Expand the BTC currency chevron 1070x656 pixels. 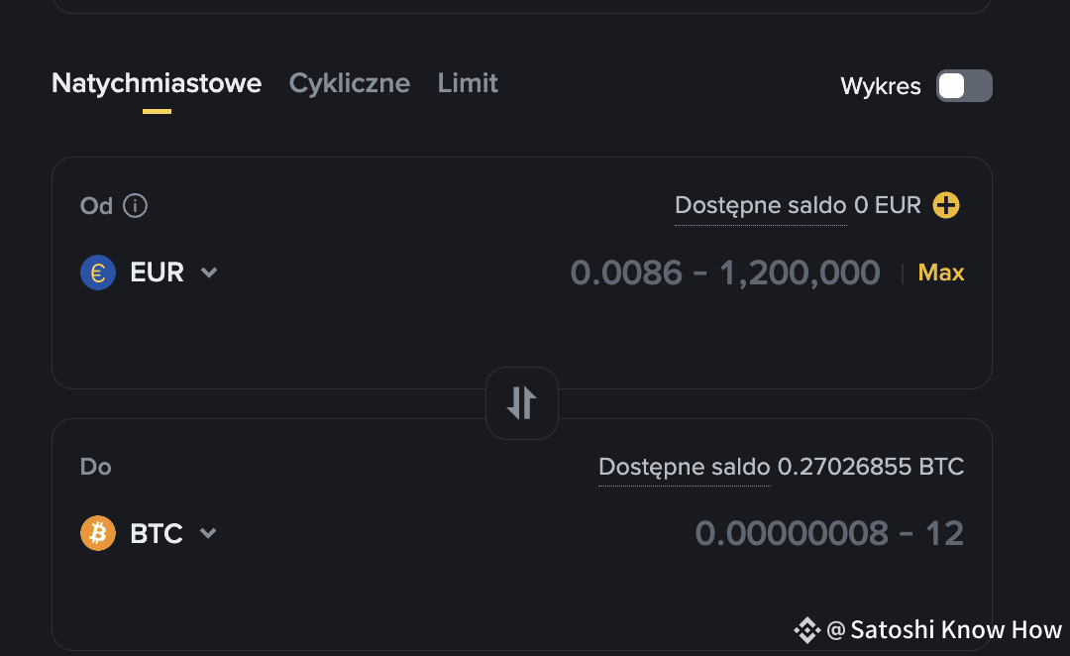[208, 533]
